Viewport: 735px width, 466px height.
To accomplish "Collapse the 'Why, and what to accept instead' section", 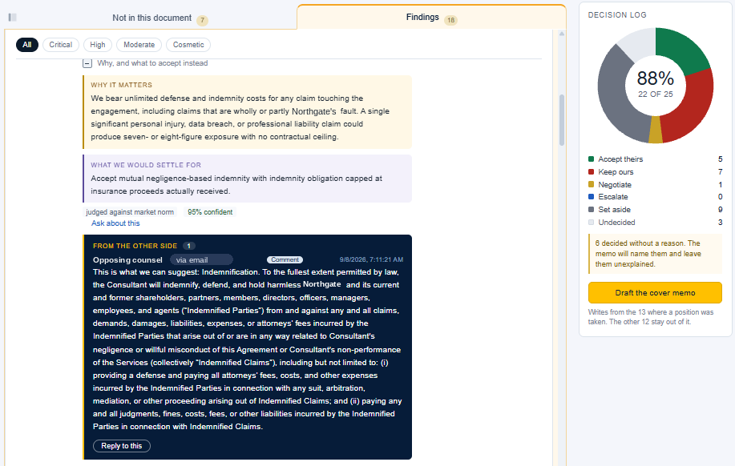I will tap(87, 63).
